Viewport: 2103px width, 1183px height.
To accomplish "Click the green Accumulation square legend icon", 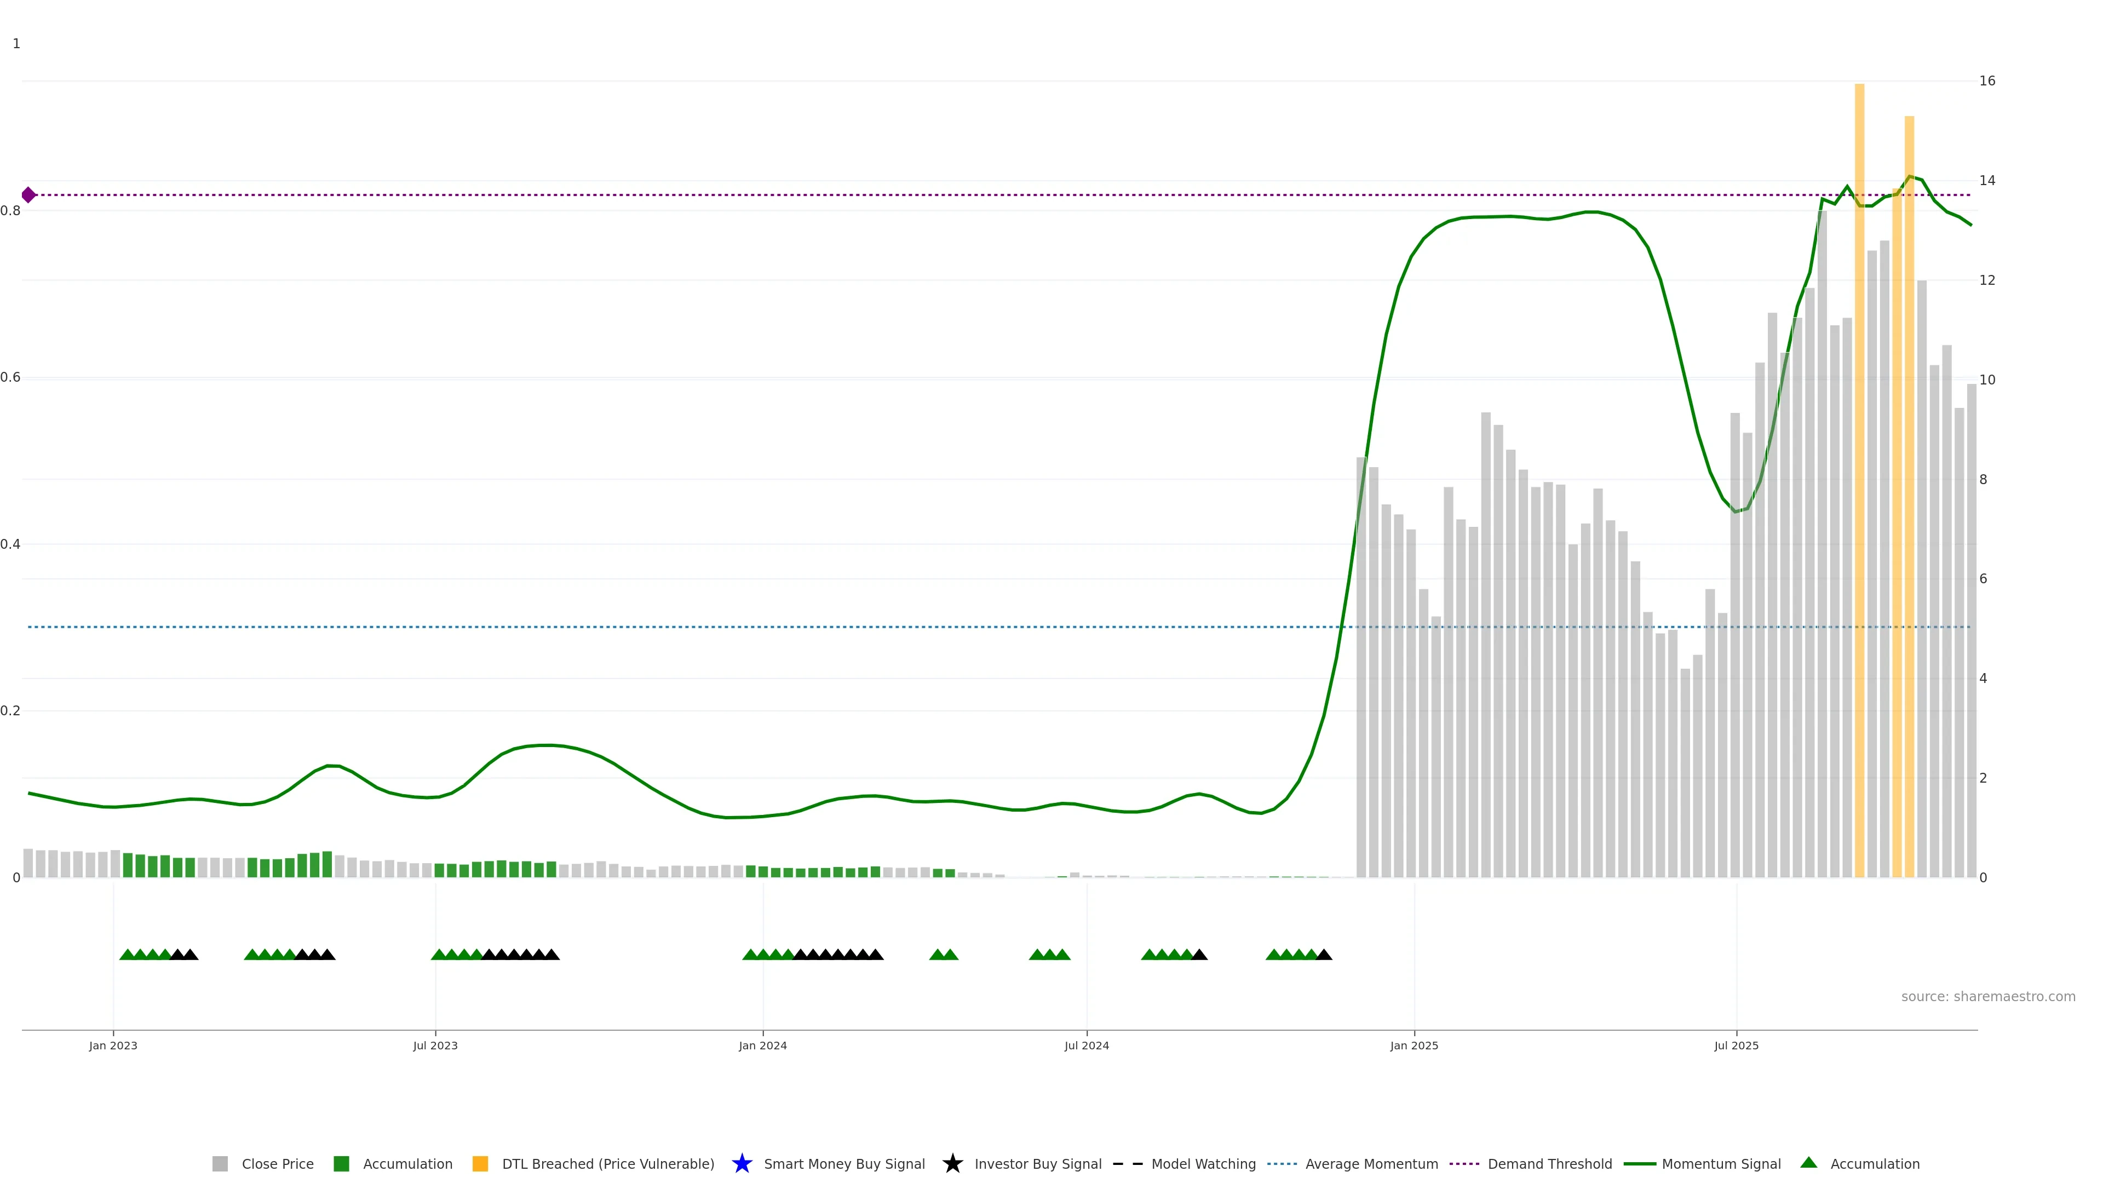I will 341,1163.
